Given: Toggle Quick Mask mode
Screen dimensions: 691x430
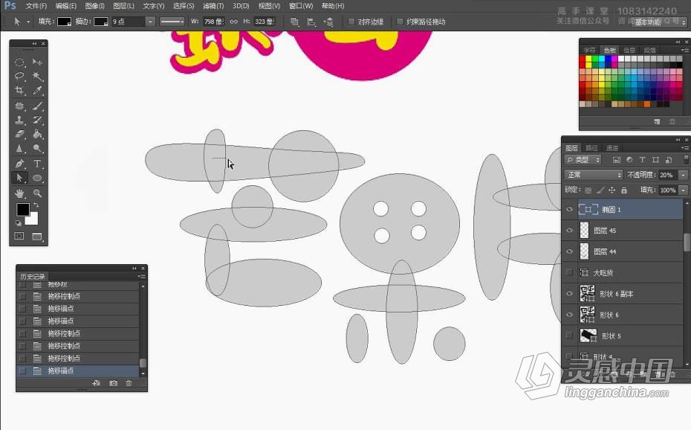Looking at the screenshot, I should (19, 237).
